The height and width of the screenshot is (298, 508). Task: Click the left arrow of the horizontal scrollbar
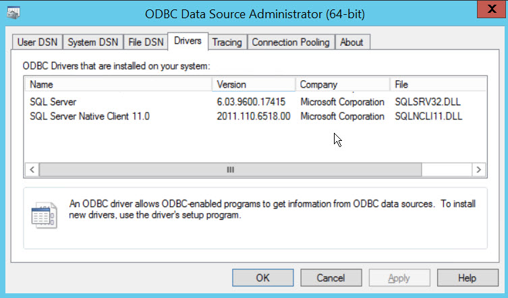pos(32,170)
